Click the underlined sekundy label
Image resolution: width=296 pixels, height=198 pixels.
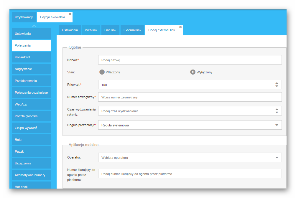pos(72,115)
